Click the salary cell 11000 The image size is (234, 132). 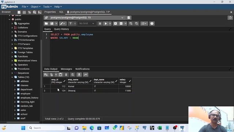pos(125,91)
